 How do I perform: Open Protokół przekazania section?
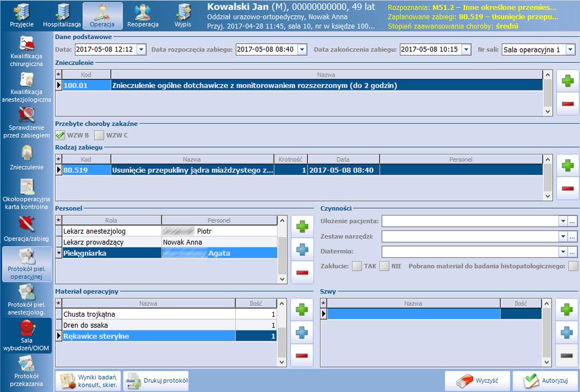[26, 371]
